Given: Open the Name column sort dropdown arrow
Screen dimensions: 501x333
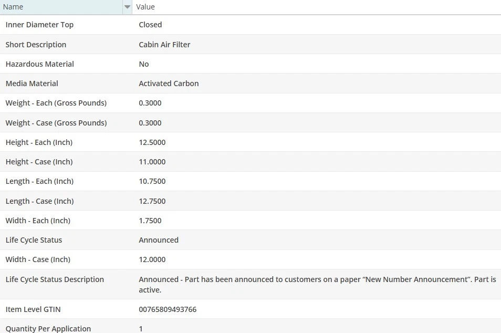Looking at the screenshot, I should [x=127, y=7].
